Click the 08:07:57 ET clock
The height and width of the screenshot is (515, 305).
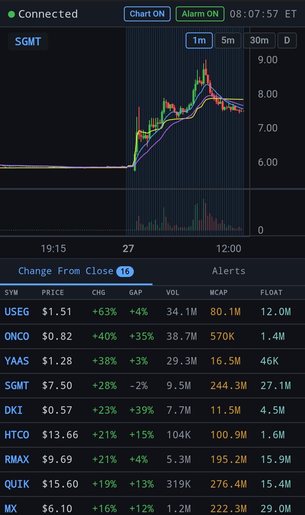(x=263, y=14)
